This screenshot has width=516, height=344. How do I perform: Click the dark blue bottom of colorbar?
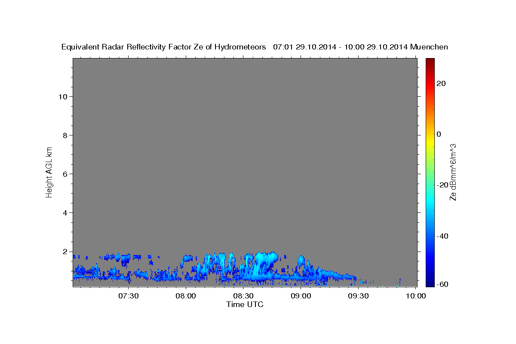click(x=430, y=282)
